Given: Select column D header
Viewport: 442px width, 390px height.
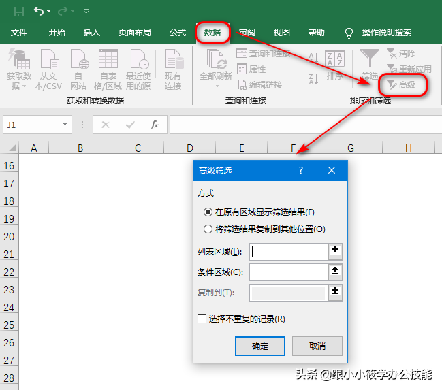Looking at the screenshot, I should point(190,148).
